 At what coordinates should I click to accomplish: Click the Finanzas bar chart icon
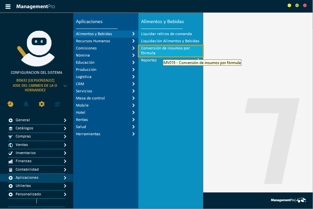[x=10, y=161]
